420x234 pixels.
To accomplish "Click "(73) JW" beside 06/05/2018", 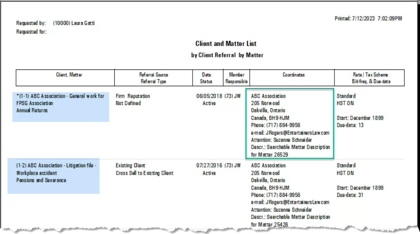I will [x=233, y=96].
